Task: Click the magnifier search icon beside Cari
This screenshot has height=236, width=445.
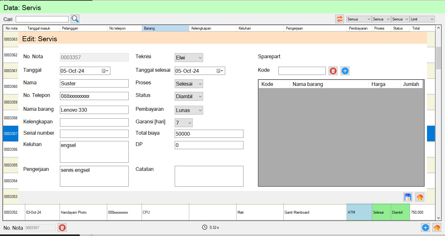Action: coord(75,19)
